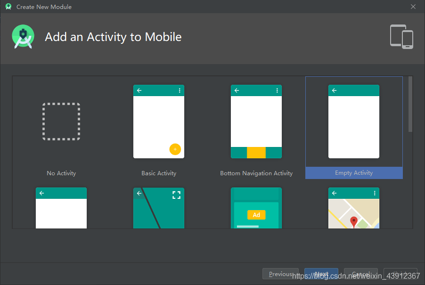Close the Create New Module window

click(413, 7)
